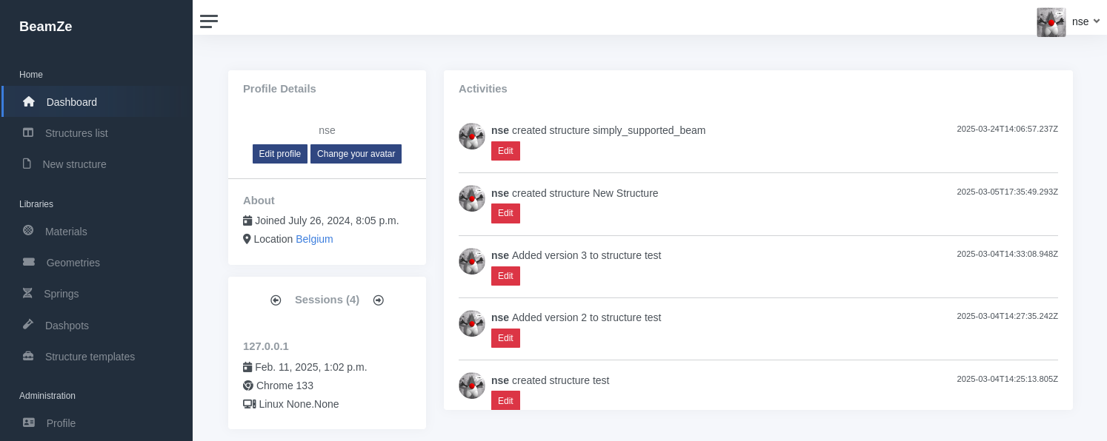Screen dimensions: 1107x441
Task: Open the Belgium location link
Action: [314, 238]
